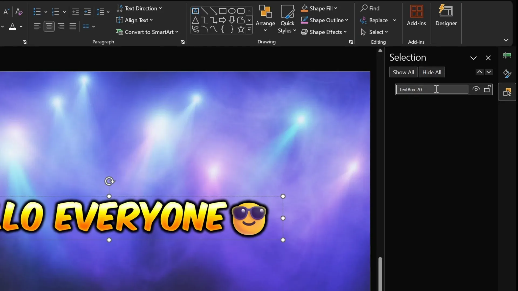Select the Oval shape
The height and width of the screenshot is (291, 518).
point(232,11)
